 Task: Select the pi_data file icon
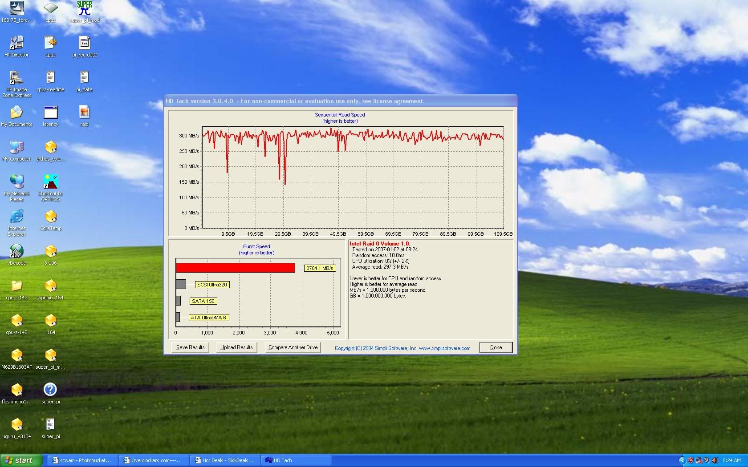coord(84,81)
